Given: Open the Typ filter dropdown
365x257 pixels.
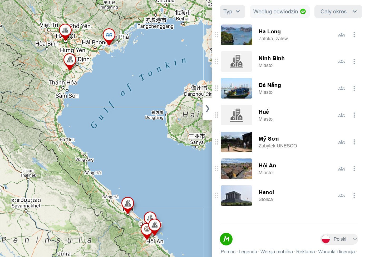Looking at the screenshot, I should (232, 12).
